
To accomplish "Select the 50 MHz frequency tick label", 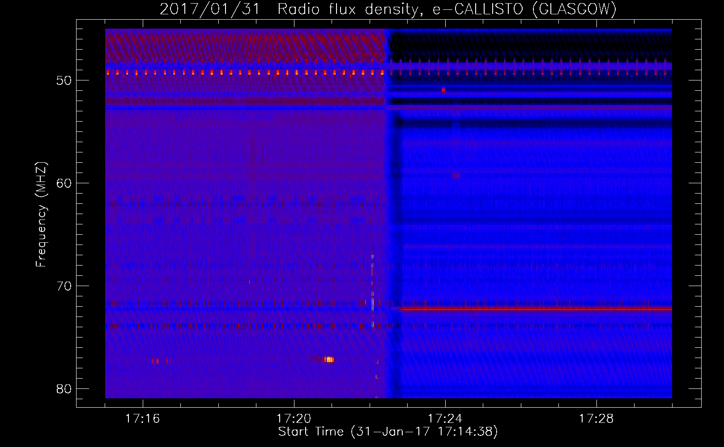I will [x=64, y=80].
